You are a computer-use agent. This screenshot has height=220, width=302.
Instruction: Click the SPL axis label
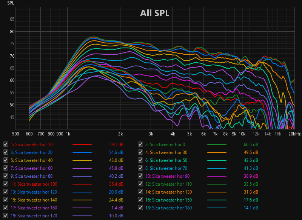click(x=11, y=3)
